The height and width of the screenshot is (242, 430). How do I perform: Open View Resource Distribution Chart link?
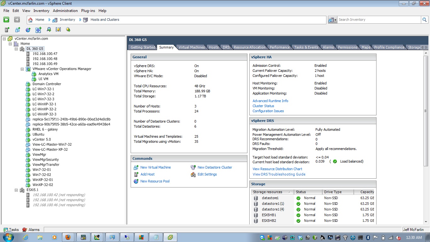[277, 169]
